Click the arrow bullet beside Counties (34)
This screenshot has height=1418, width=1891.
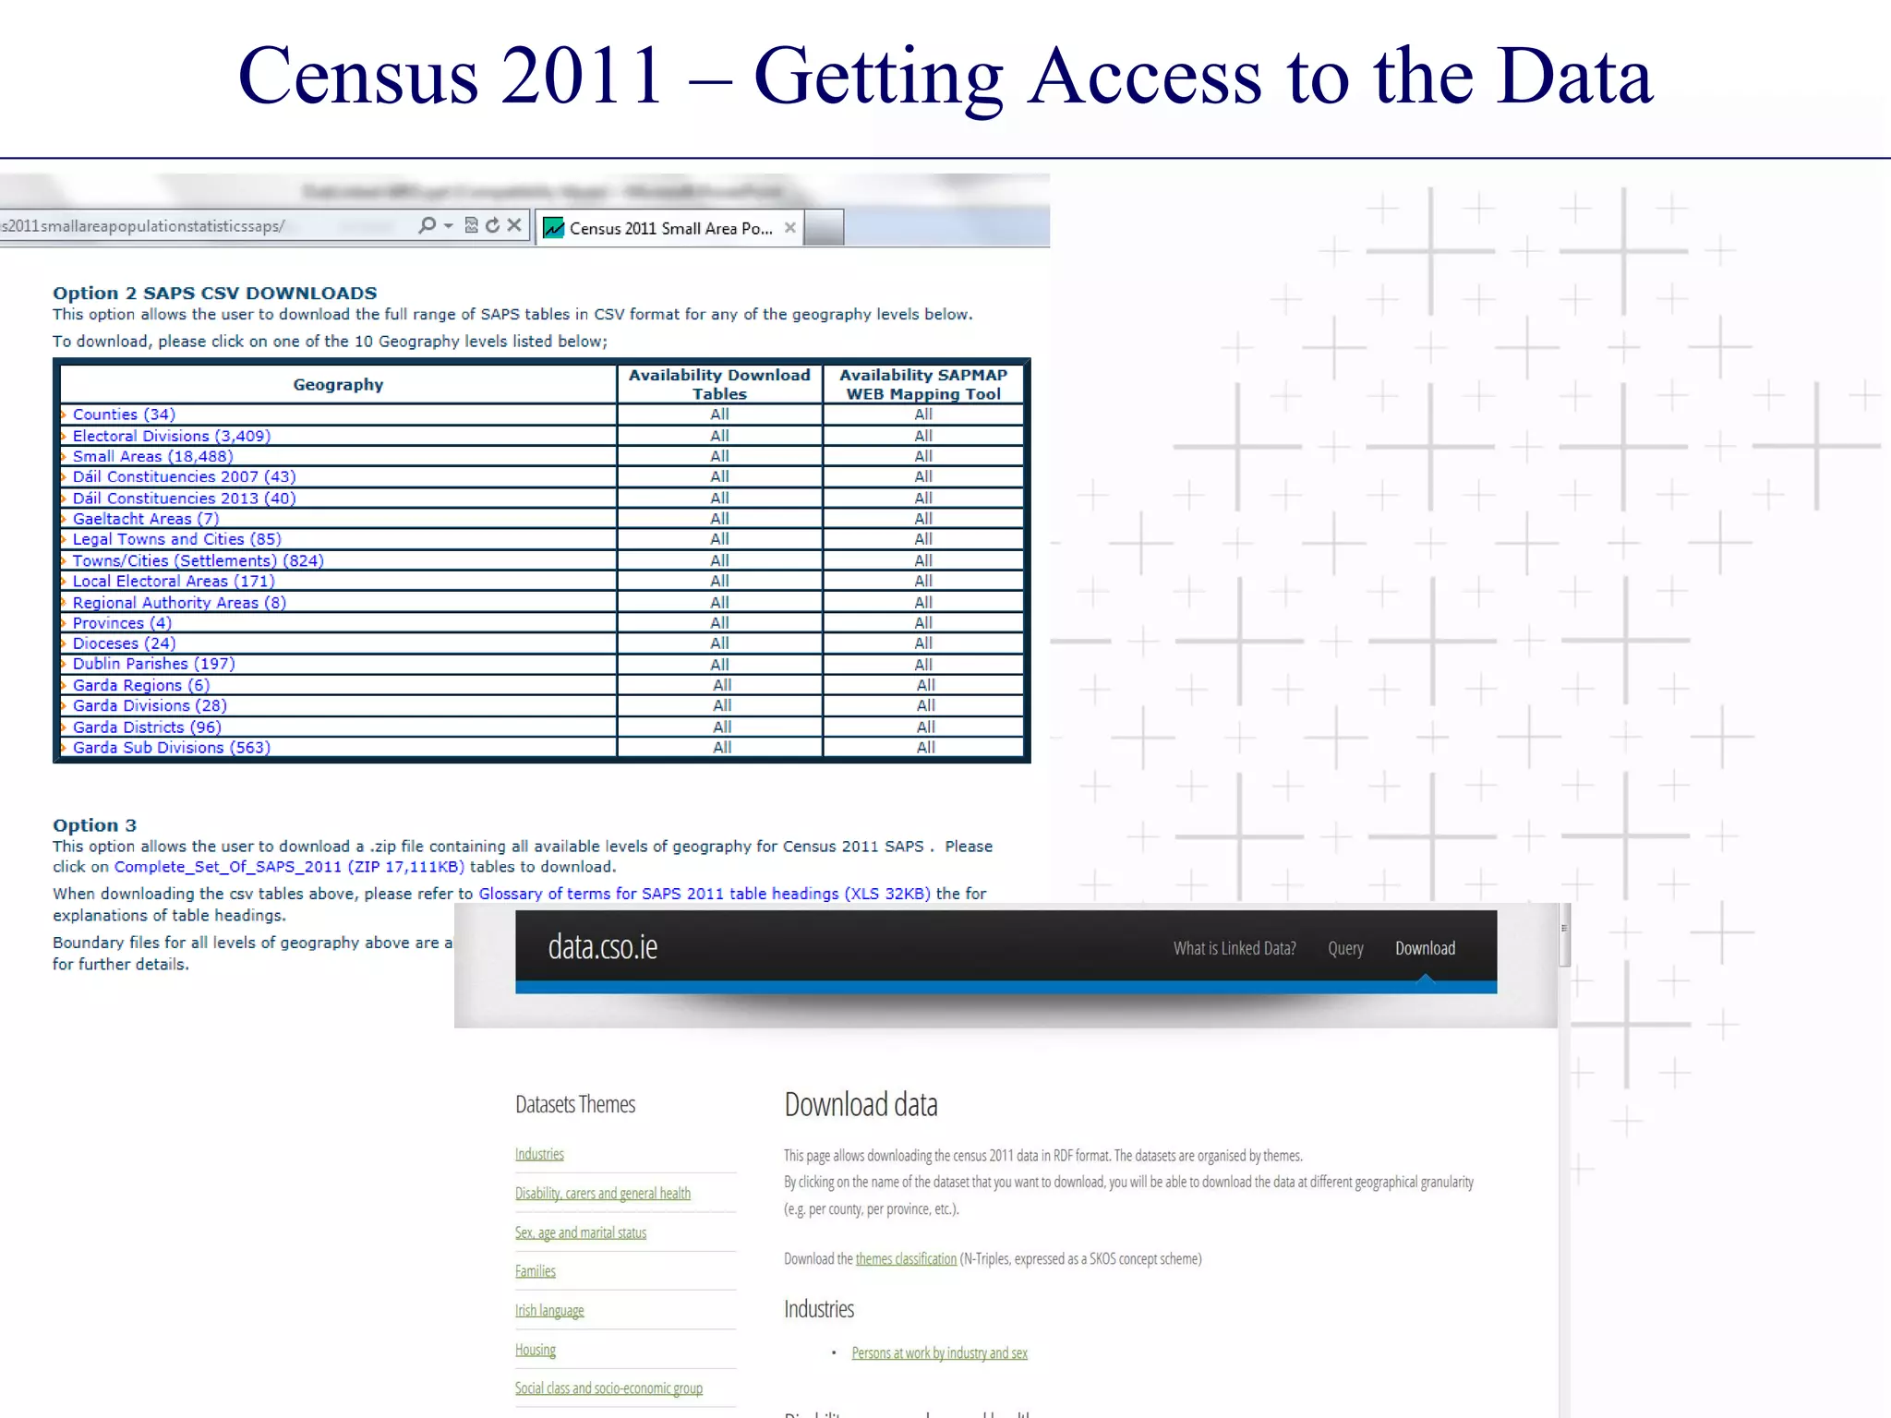click(64, 415)
